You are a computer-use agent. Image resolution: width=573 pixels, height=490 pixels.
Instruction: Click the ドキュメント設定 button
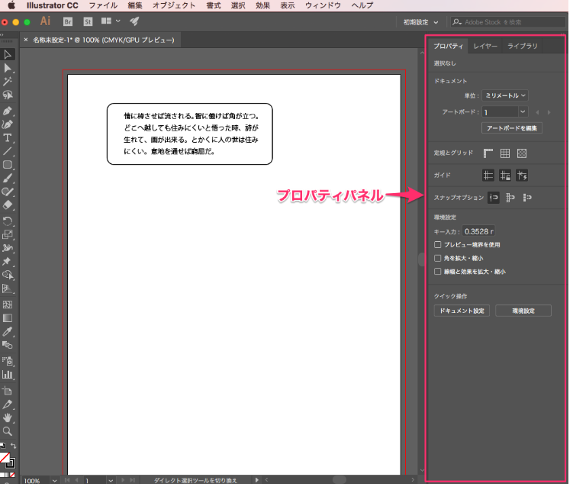[462, 311]
